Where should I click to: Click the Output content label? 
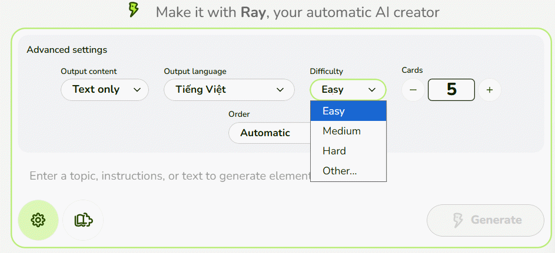(x=89, y=71)
